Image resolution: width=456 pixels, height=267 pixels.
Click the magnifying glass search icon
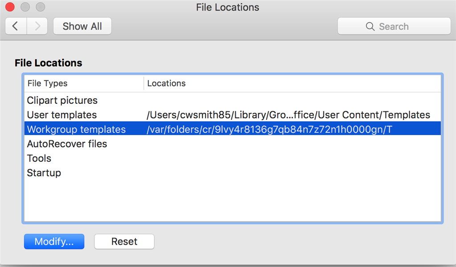pyautogui.click(x=370, y=26)
